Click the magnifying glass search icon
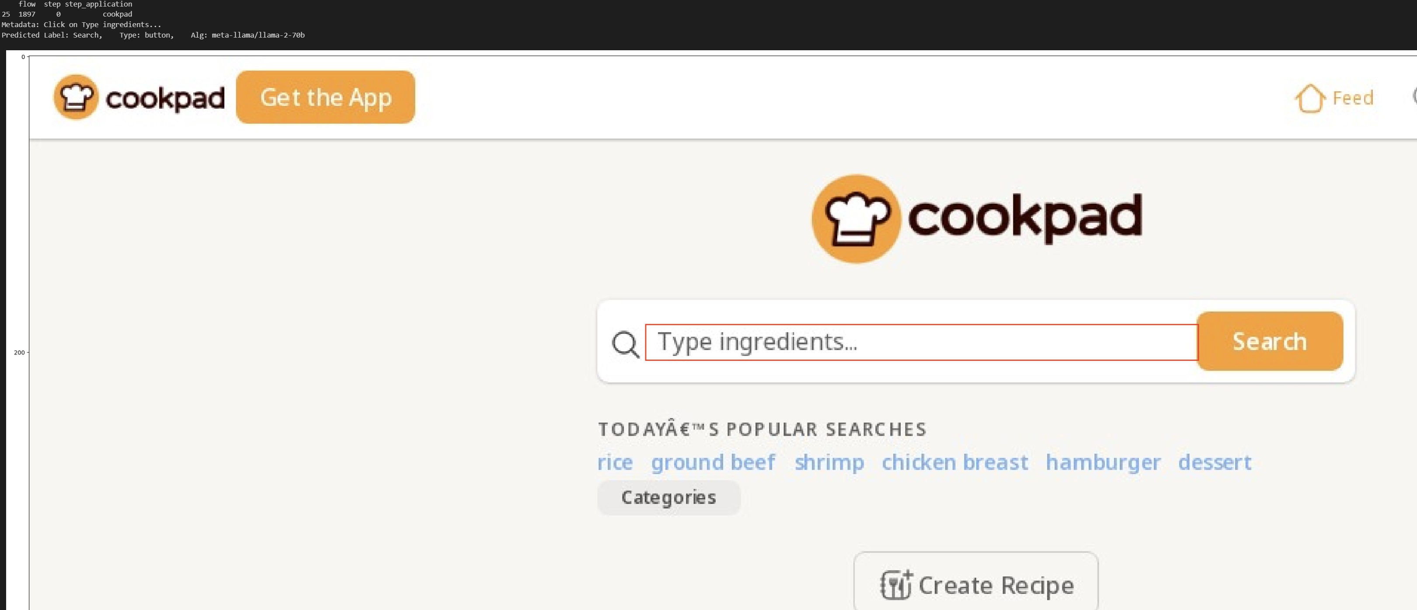This screenshot has width=1417, height=610. pyautogui.click(x=626, y=344)
